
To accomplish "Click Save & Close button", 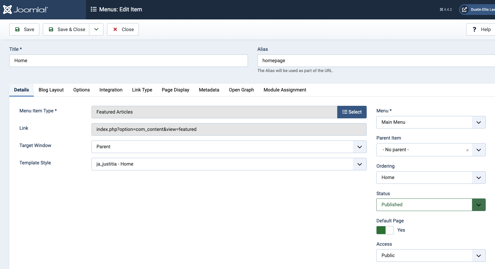I will click(66, 29).
